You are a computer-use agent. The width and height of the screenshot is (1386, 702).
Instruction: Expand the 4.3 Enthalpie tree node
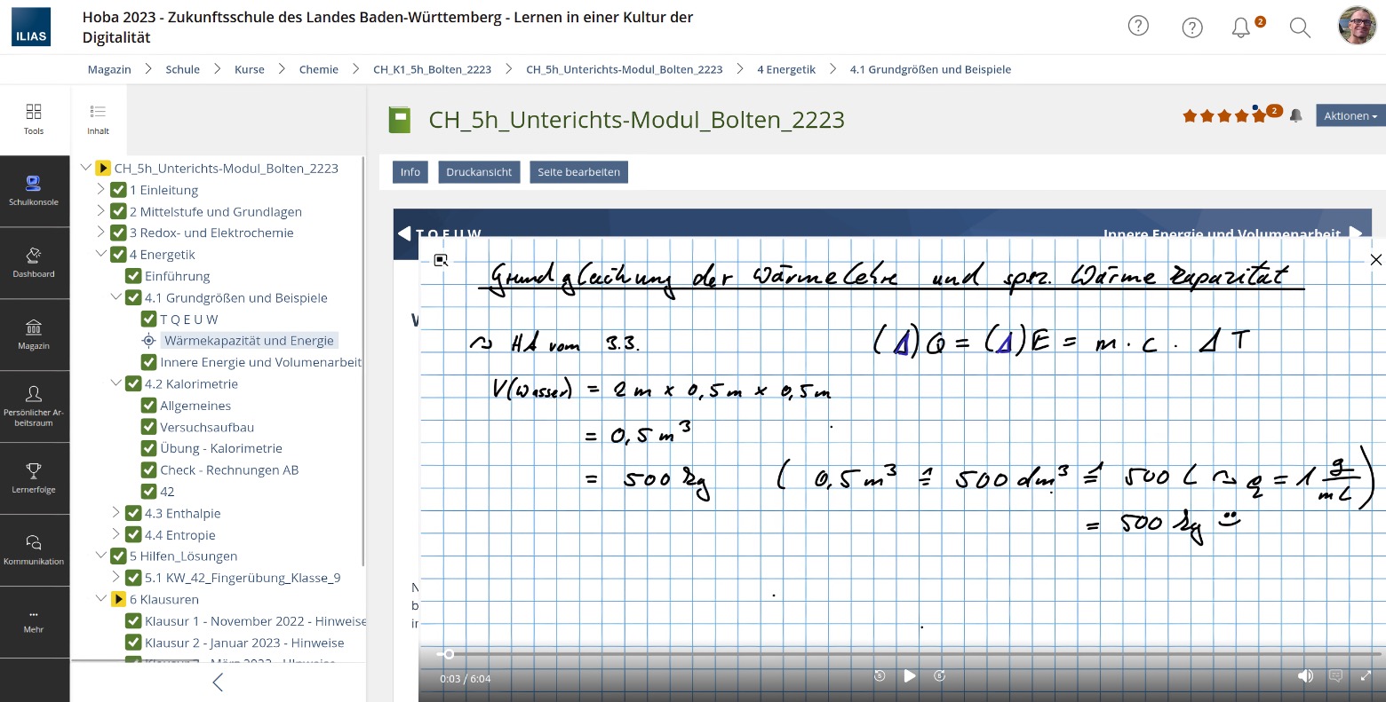click(115, 513)
